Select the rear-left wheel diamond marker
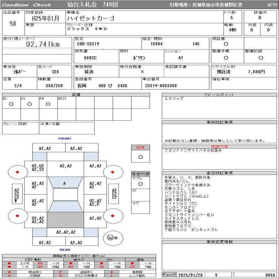 (x=17, y=216)
